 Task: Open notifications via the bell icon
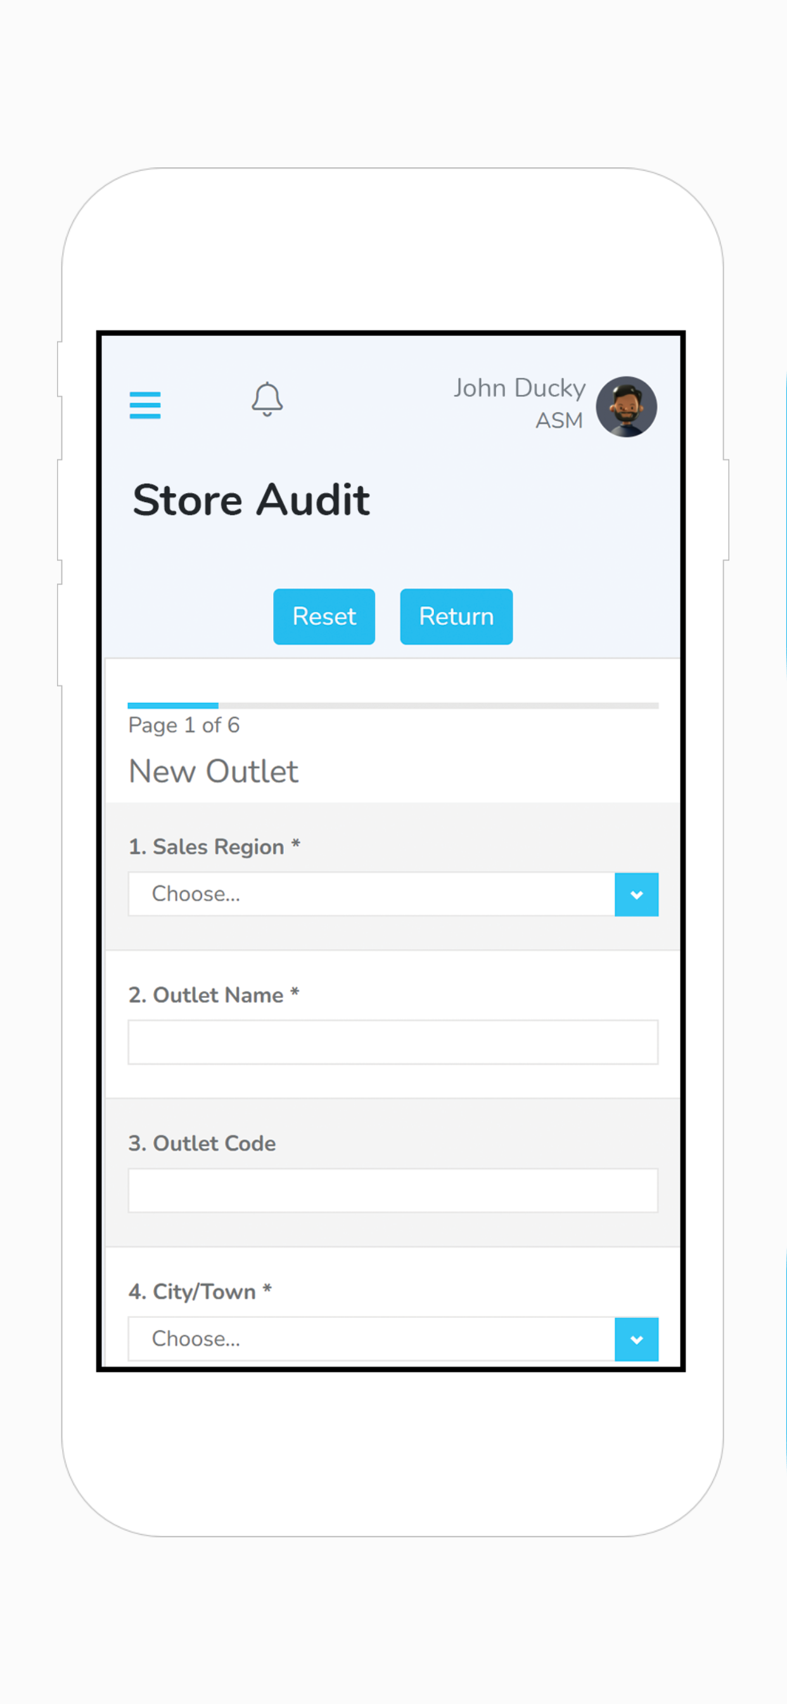coord(267,399)
